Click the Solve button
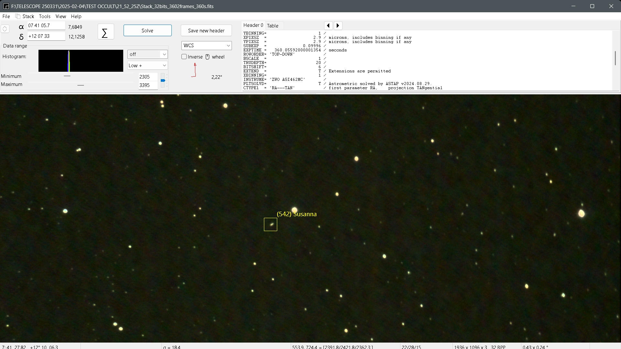Screen dimensions: 621x349 click(147, 30)
